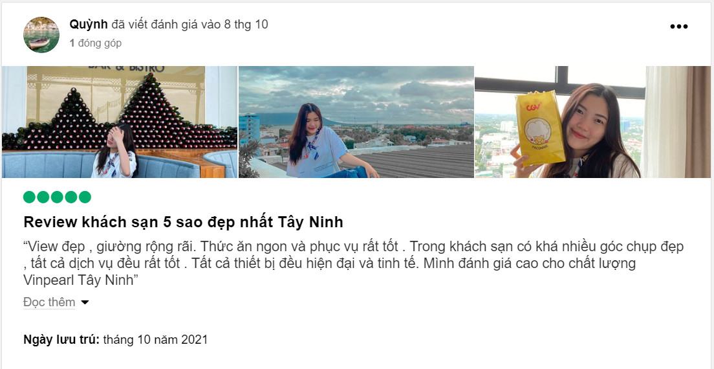Open review title Review khách sạn 5 sao

click(x=183, y=222)
